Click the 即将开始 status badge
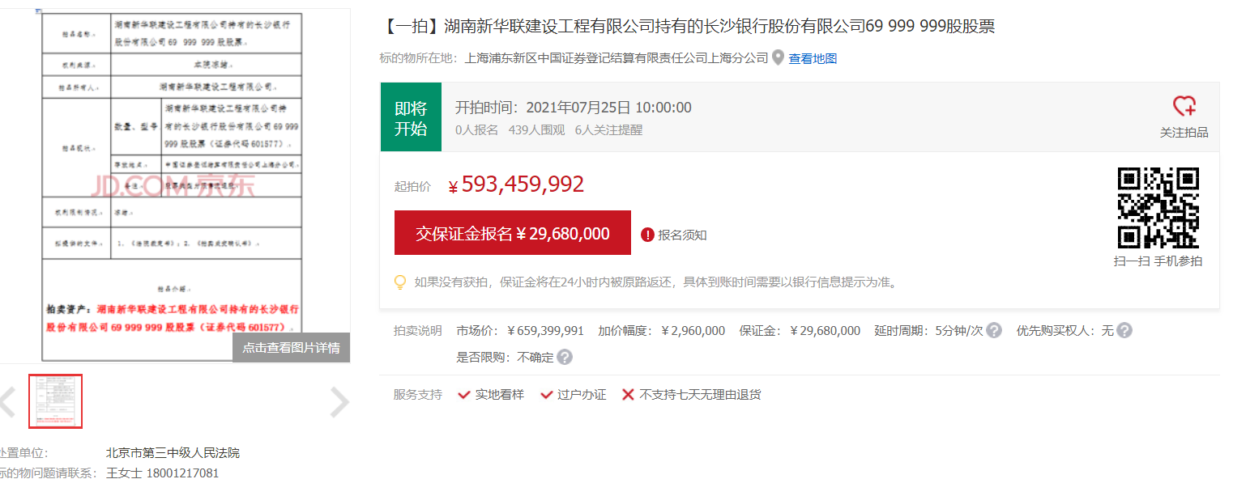The height and width of the screenshot is (479, 1233). click(x=411, y=117)
